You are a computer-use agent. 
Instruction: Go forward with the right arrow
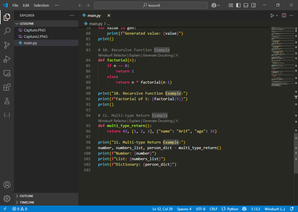(x=88, y=5)
